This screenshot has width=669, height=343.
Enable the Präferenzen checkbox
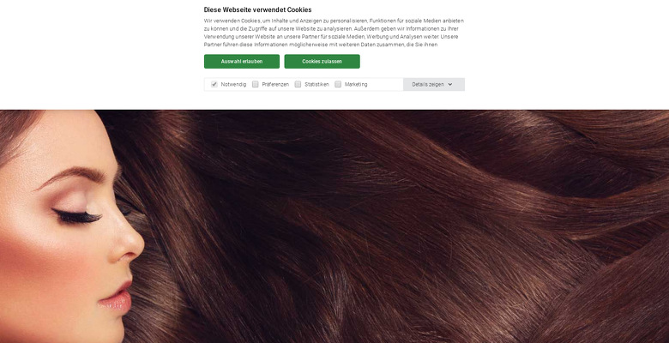pyautogui.click(x=255, y=85)
